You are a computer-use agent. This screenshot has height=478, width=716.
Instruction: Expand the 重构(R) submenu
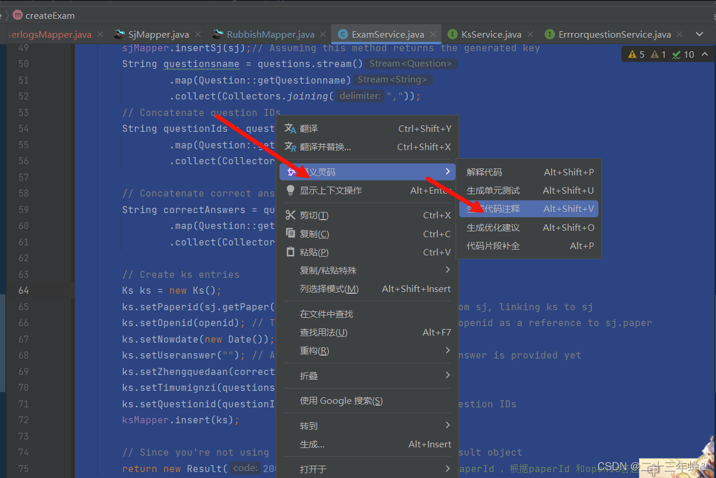click(368, 350)
